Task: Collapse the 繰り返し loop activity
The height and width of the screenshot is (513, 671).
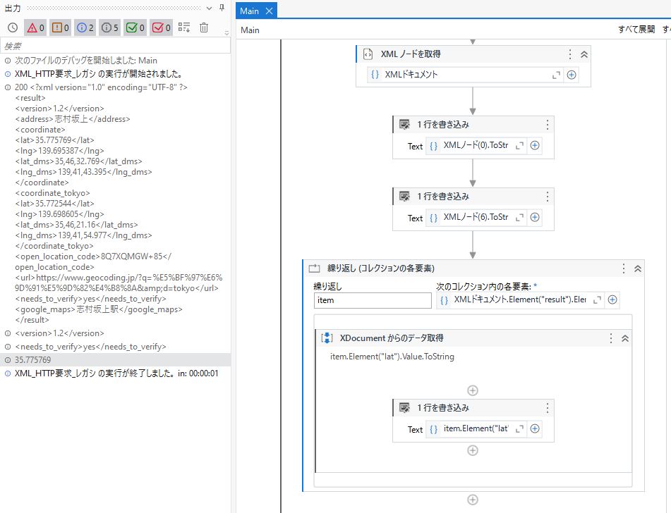Action: point(637,268)
